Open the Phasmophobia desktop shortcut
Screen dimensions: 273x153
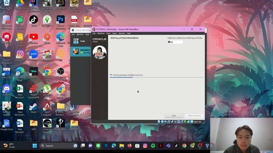[61, 125]
